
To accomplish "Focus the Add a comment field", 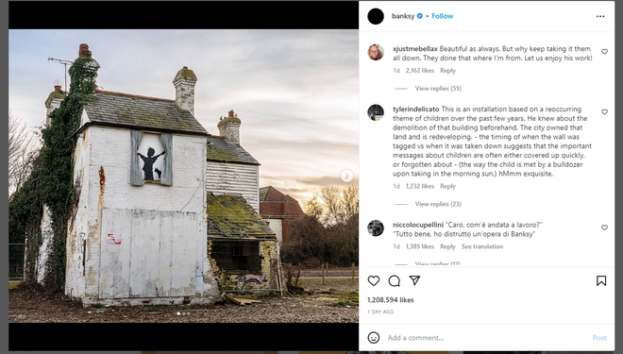I will pyautogui.click(x=487, y=338).
